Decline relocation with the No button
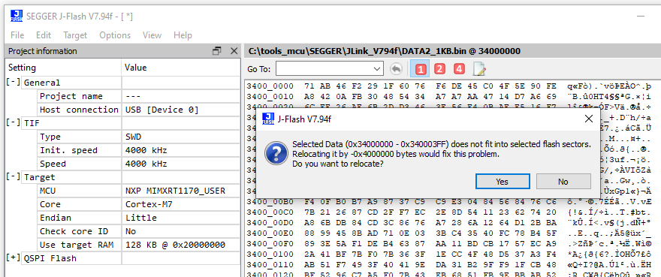The image size is (661, 277). 563,182
